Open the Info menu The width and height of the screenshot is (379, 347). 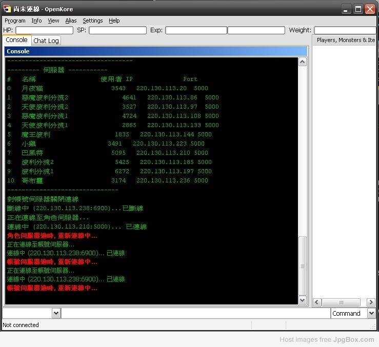point(36,21)
